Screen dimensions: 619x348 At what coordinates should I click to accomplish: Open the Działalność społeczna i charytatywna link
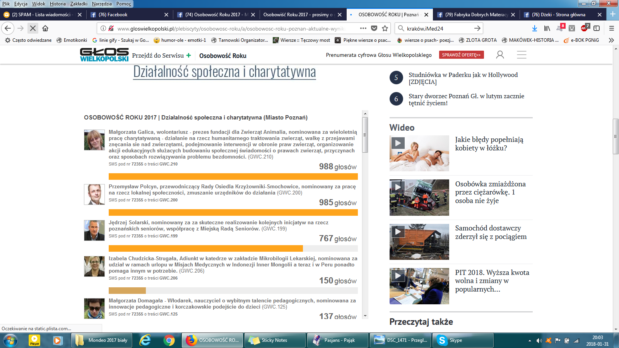click(x=224, y=72)
